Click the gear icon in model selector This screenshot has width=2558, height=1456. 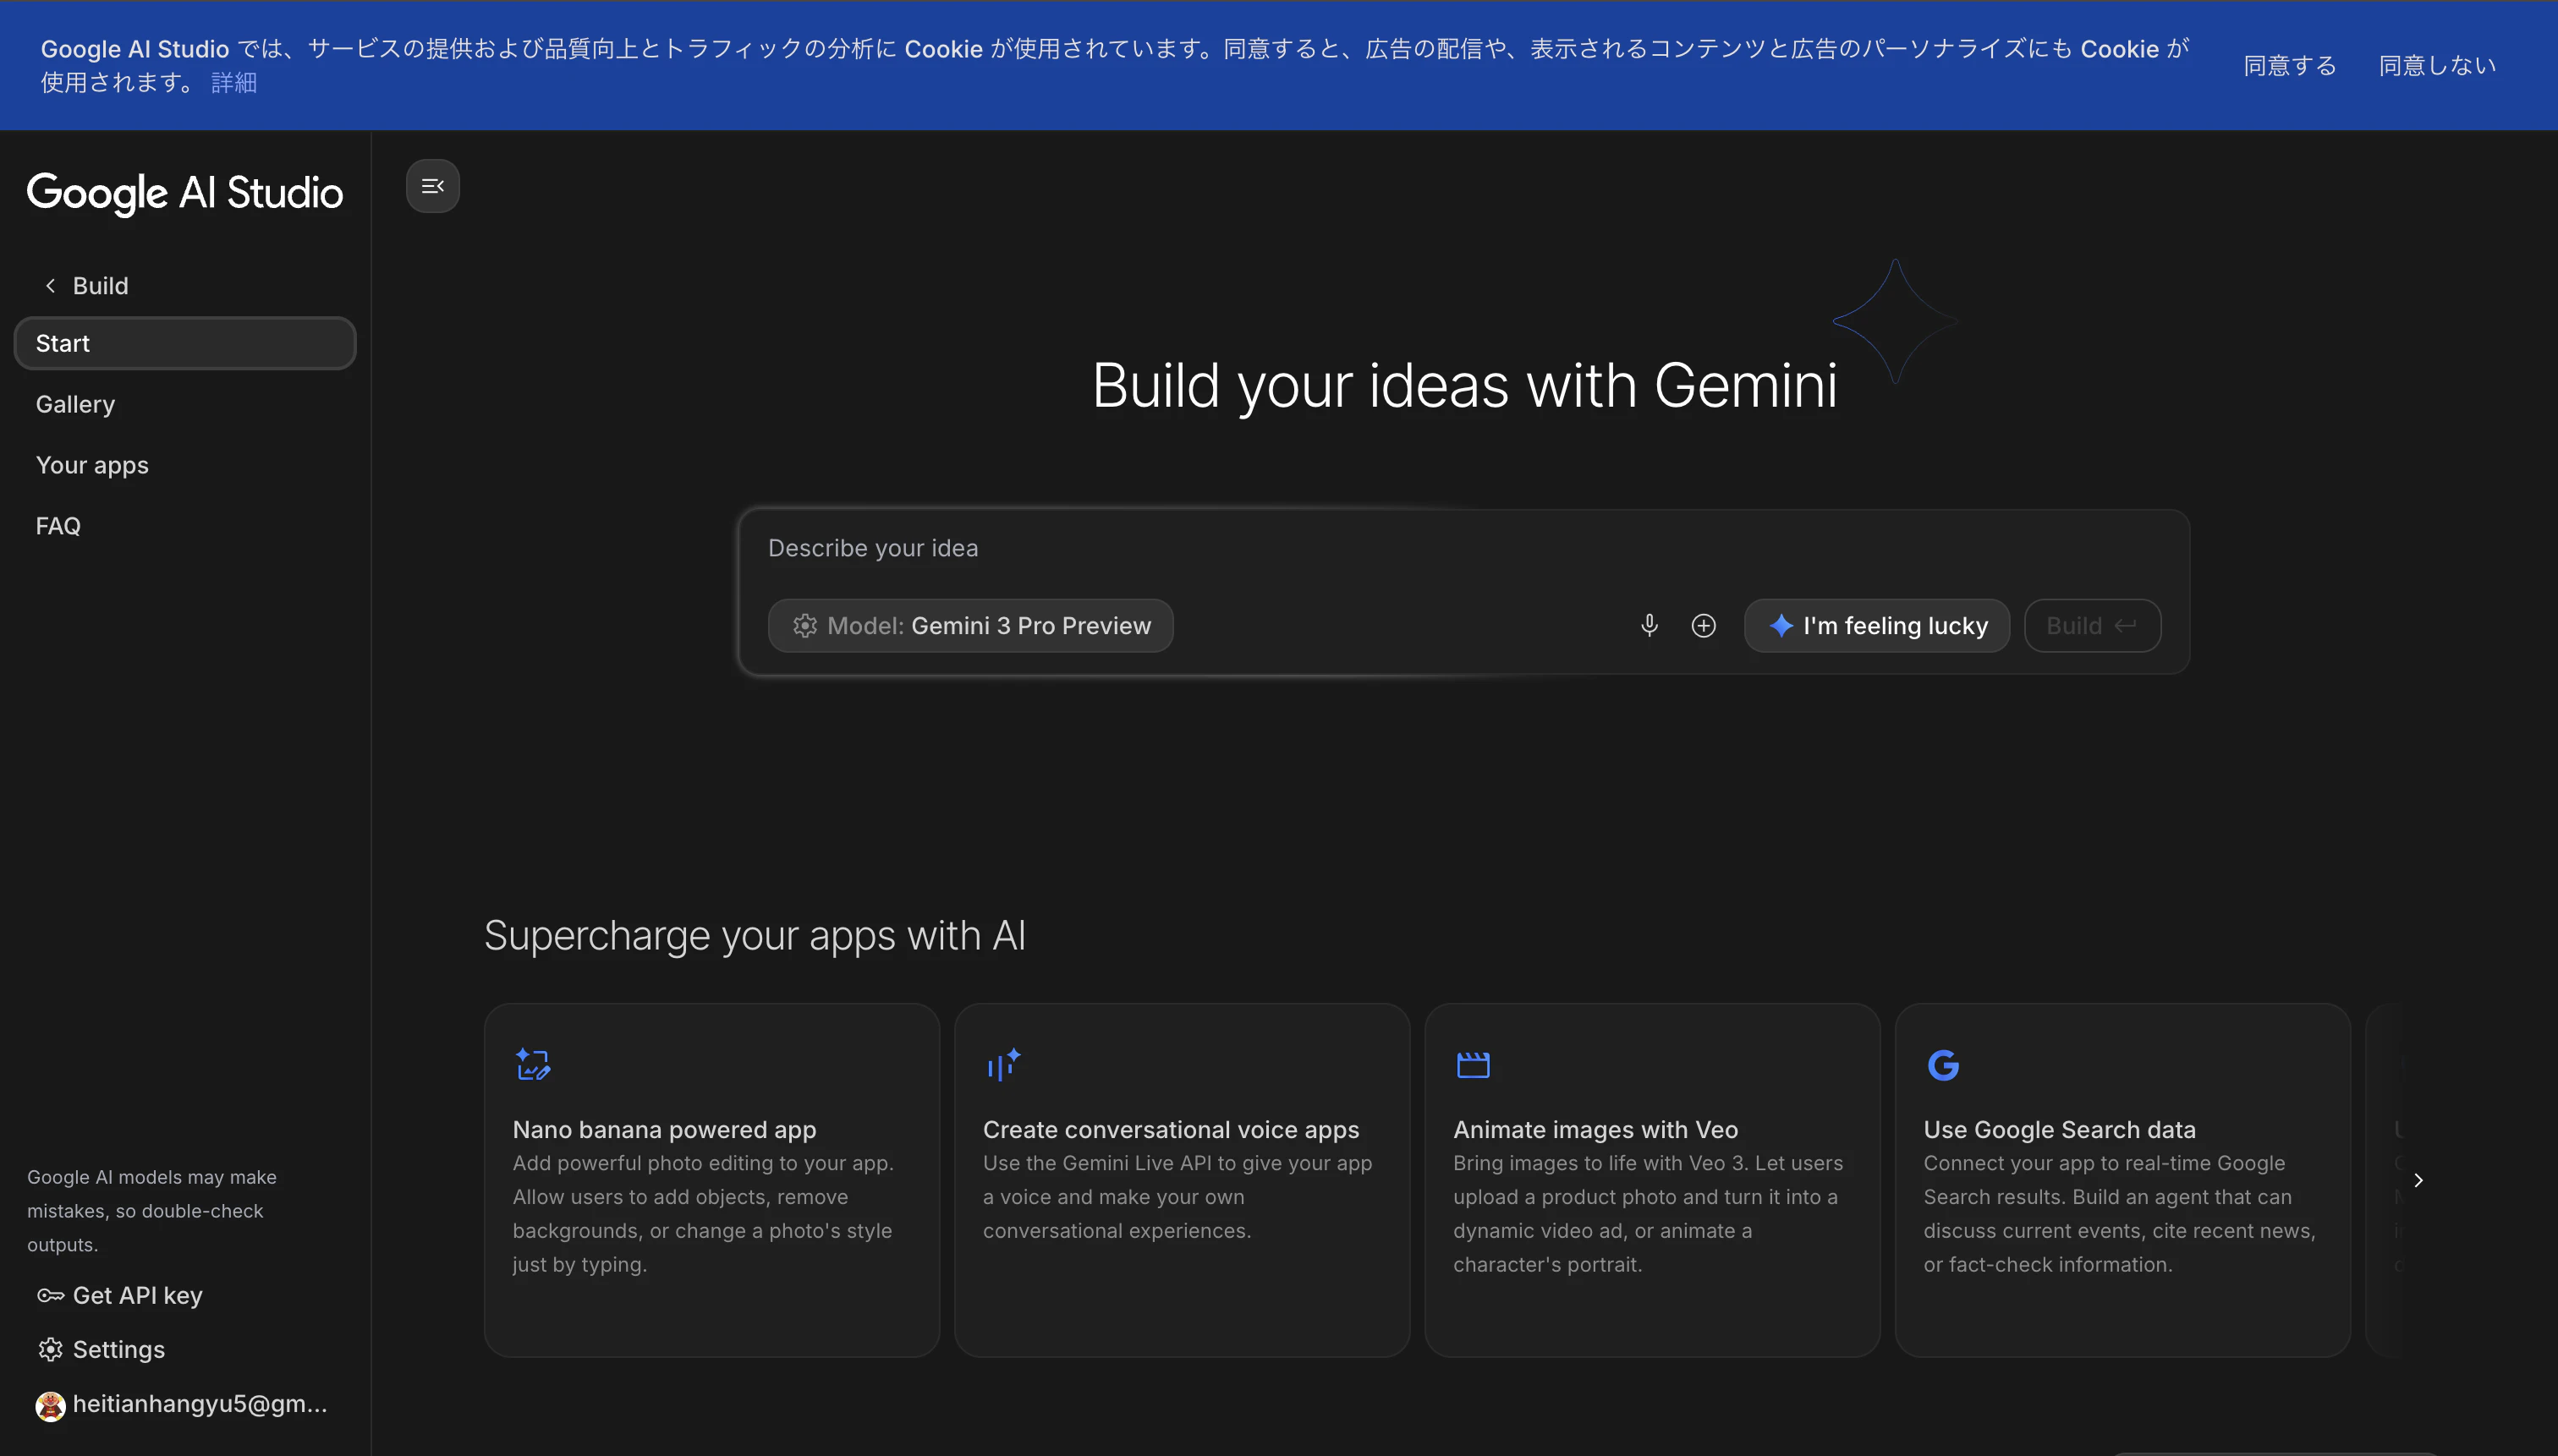(x=804, y=626)
